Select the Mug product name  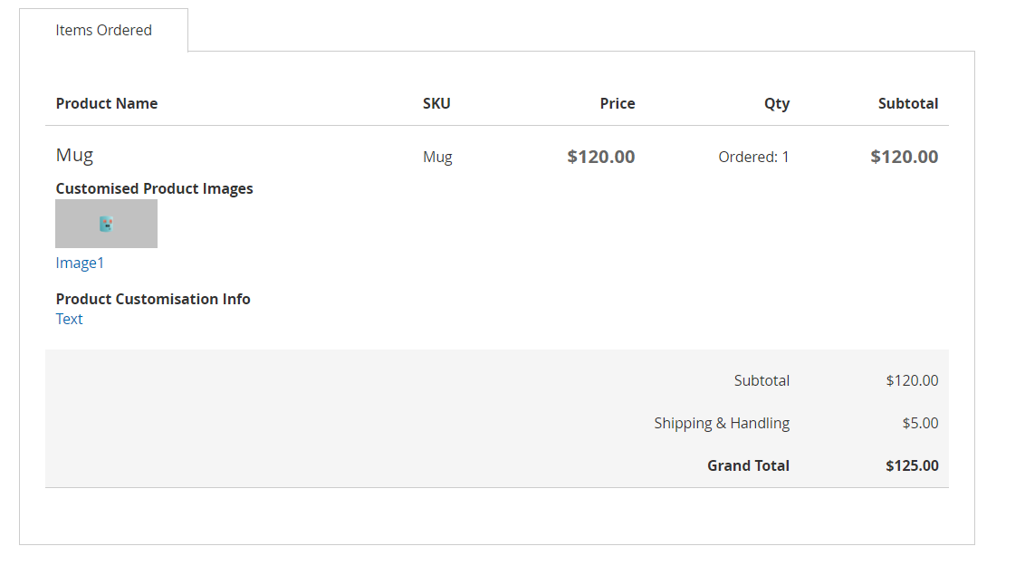pos(74,155)
